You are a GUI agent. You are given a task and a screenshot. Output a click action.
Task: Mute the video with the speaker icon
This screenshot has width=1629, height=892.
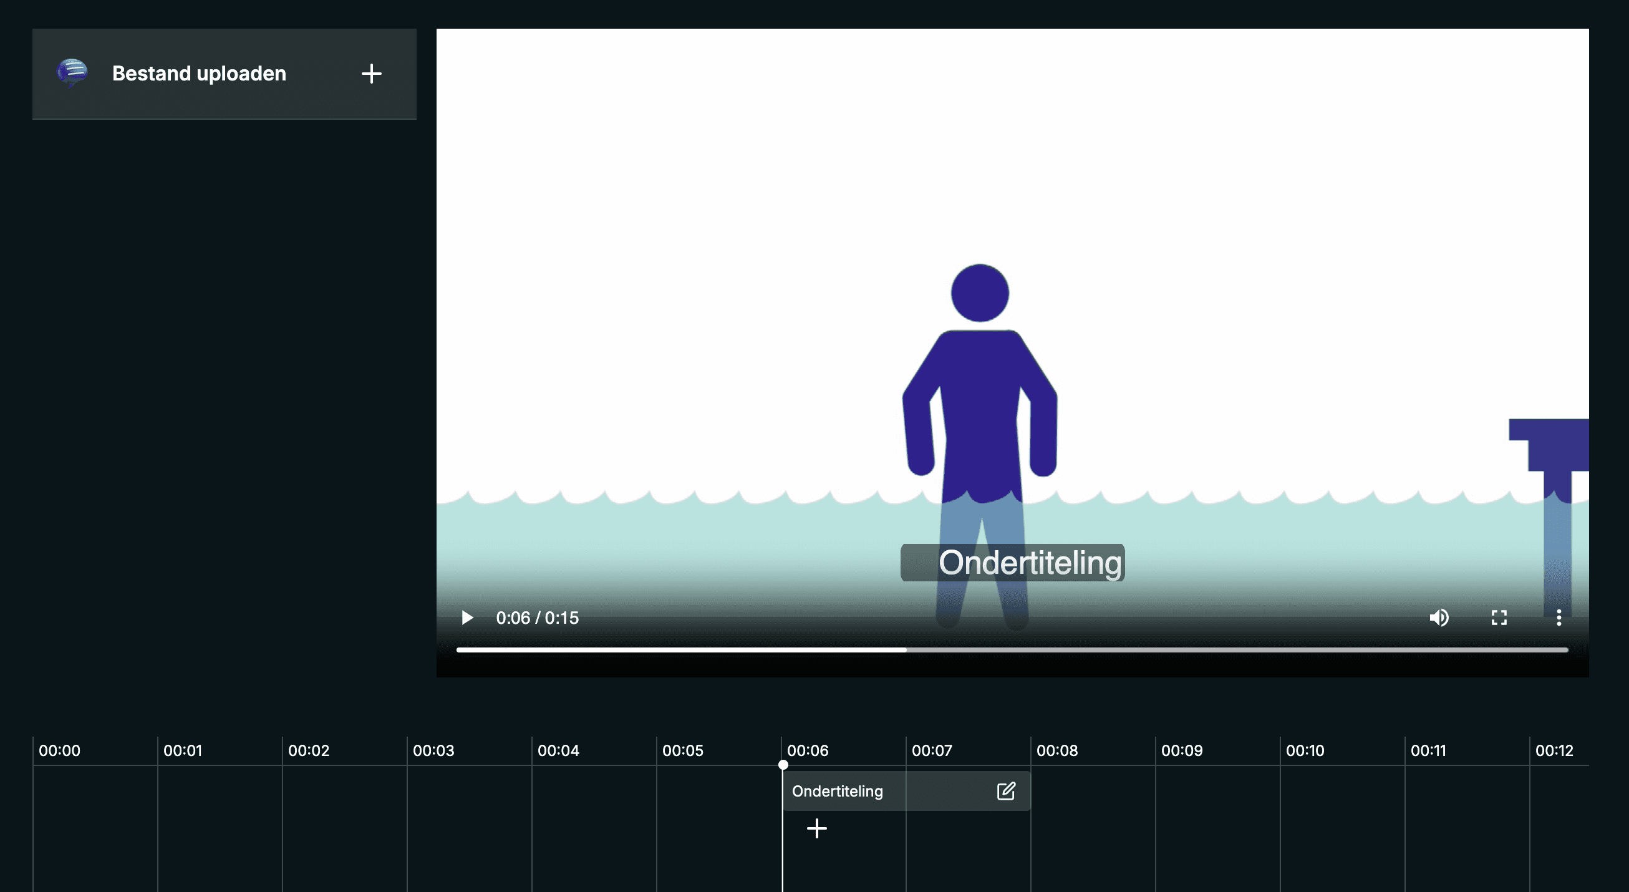(x=1439, y=618)
